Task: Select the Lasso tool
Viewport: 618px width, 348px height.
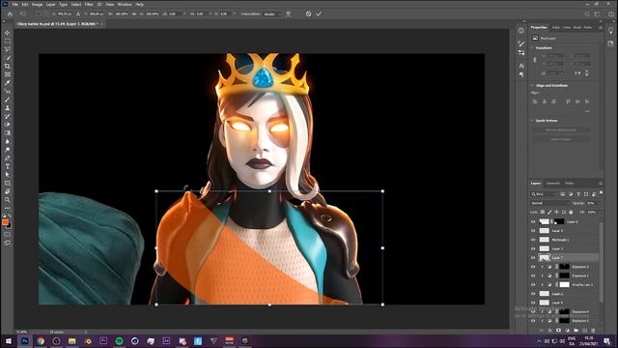Action: (x=7, y=49)
